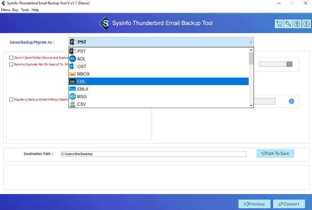This screenshot has width=312, height=210.
Task: Select the highlighted EML format option
Action: tap(159, 81)
